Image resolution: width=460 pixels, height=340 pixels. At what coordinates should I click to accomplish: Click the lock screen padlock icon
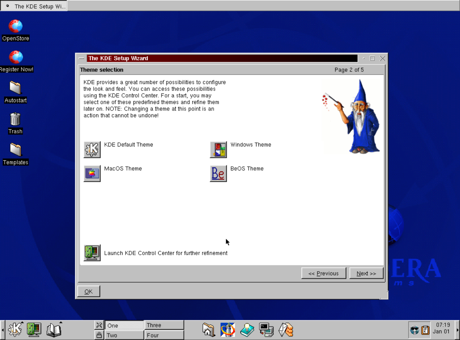(x=99, y=335)
